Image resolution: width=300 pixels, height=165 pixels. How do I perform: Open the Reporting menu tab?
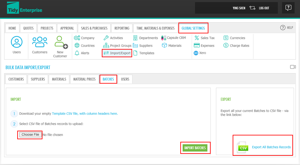[122, 28]
